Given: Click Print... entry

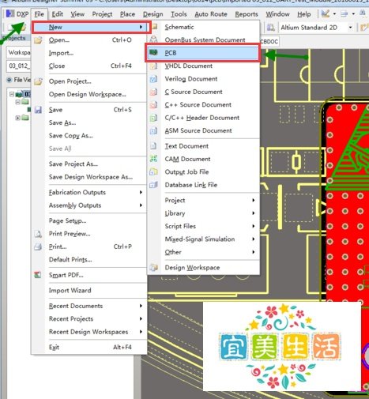Looking at the screenshot, I should [88, 247].
